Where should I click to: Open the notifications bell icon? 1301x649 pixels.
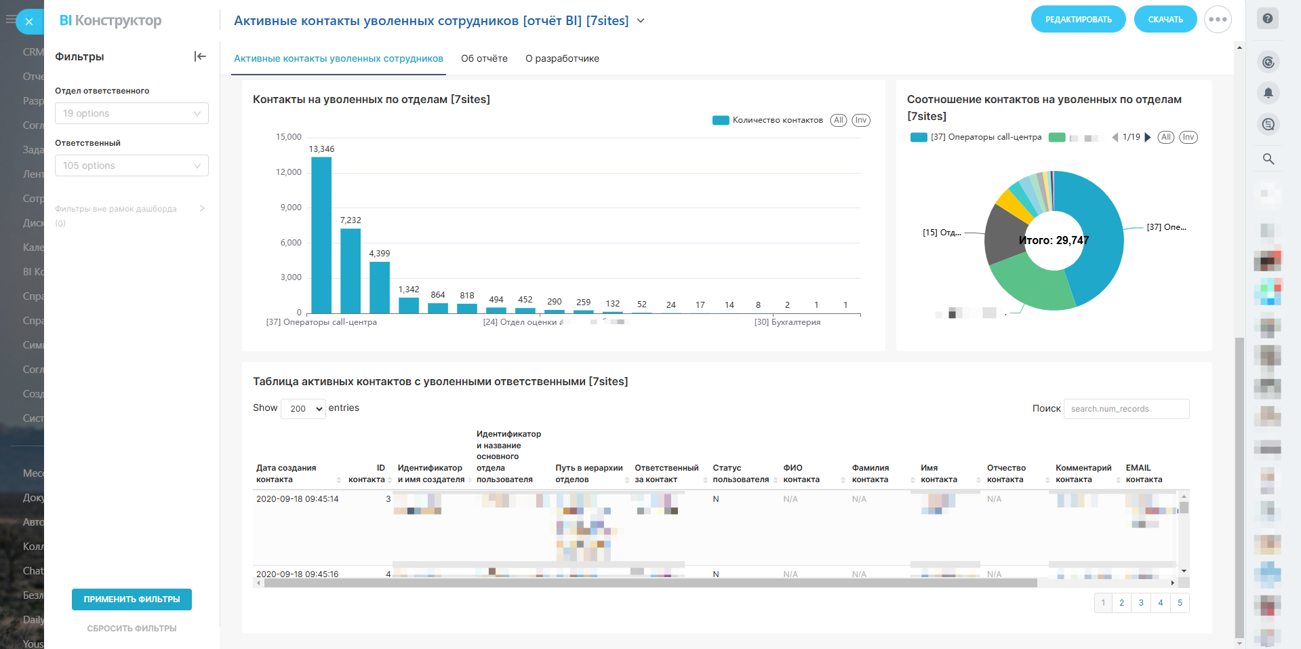tap(1268, 93)
